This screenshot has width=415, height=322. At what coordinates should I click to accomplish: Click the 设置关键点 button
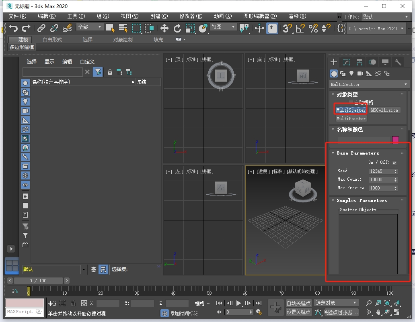click(x=298, y=312)
